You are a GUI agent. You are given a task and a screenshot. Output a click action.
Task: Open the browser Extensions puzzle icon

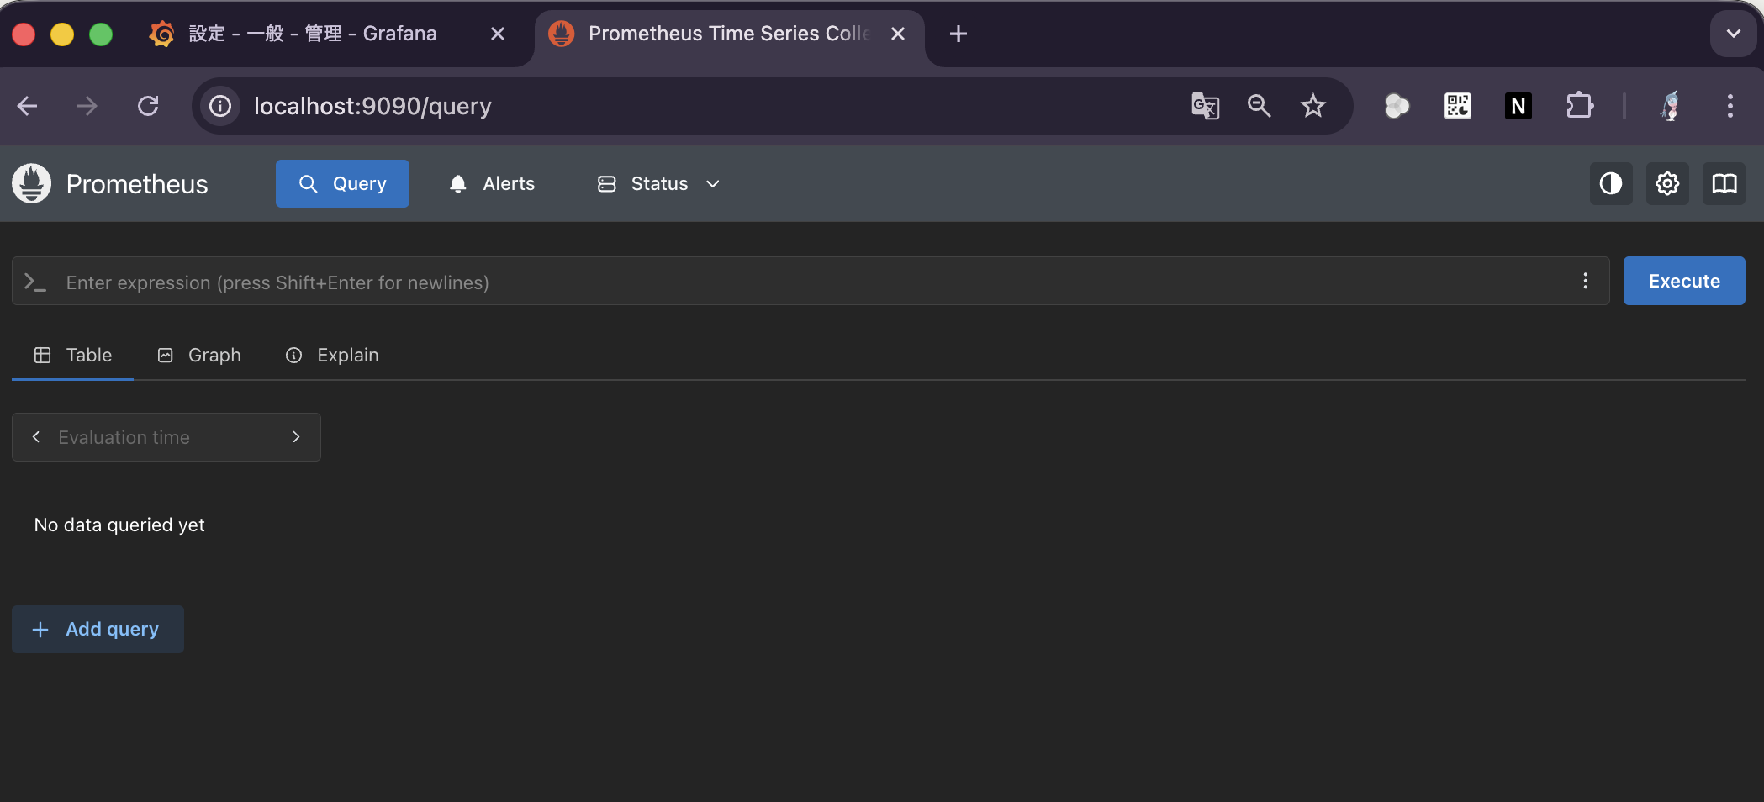point(1579,106)
